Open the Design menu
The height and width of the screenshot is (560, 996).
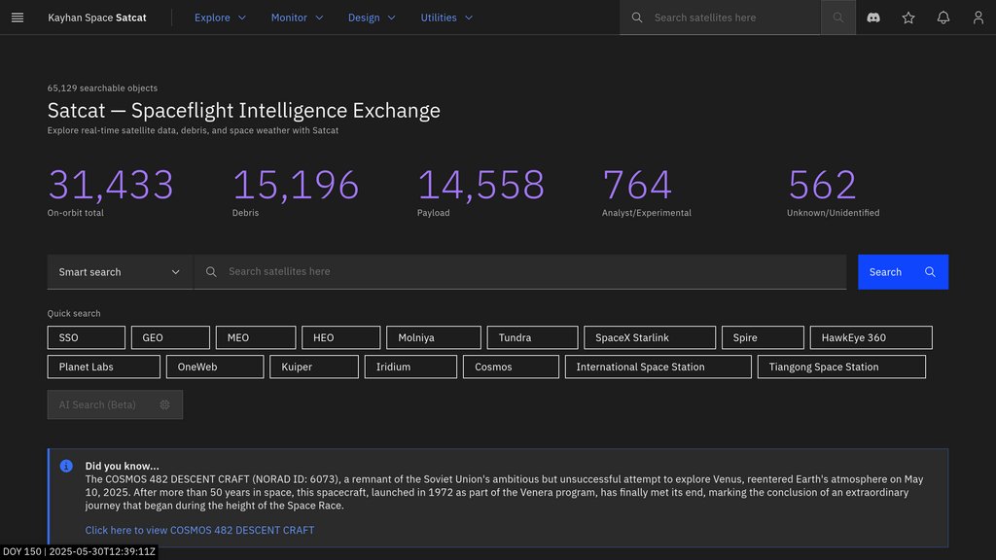pyautogui.click(x=372, y=17)
